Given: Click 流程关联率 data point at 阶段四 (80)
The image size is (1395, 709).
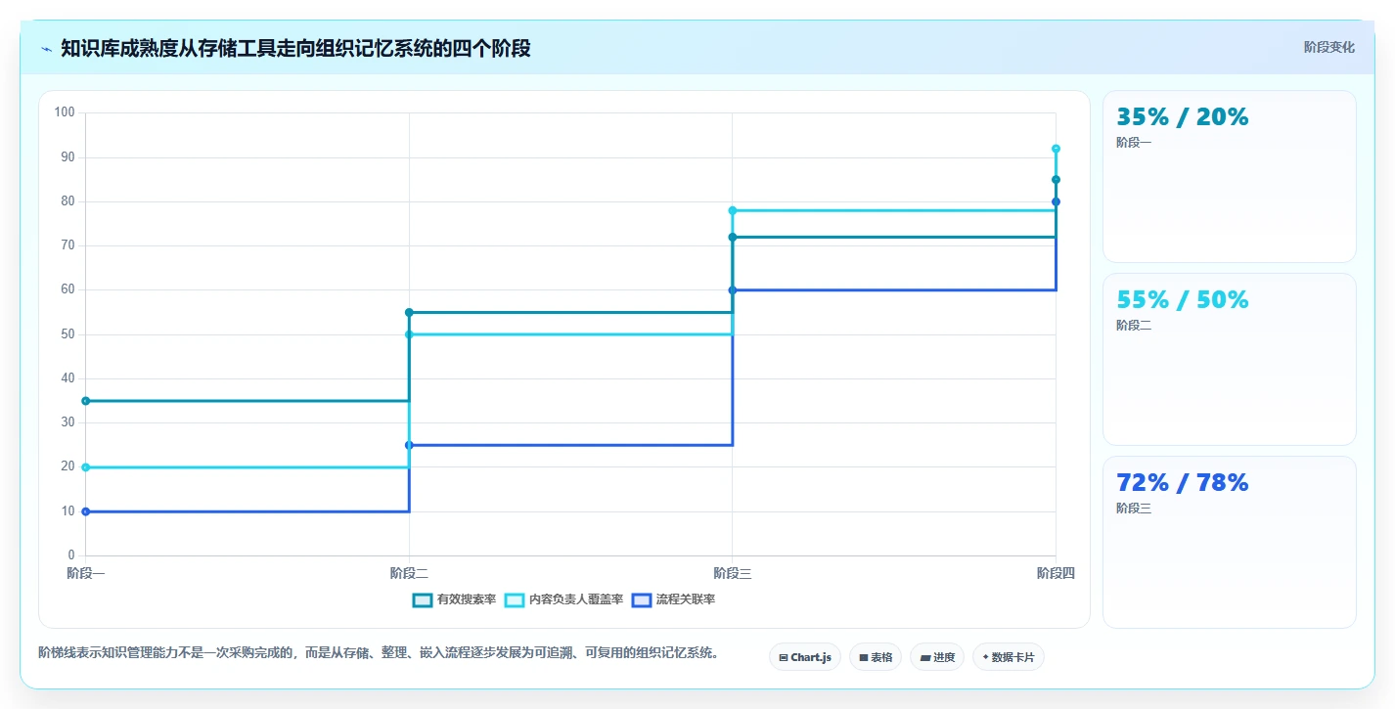Looking at the screenshot, I should [x=1056, y=201].
